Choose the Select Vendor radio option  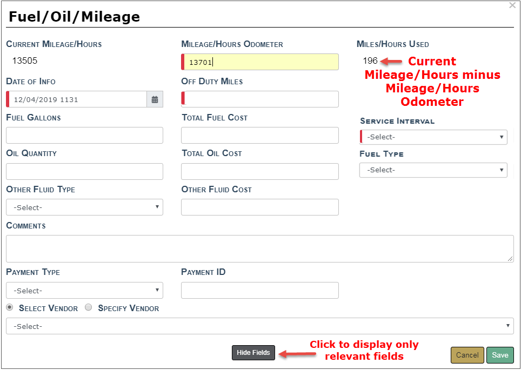pos(10,307)
